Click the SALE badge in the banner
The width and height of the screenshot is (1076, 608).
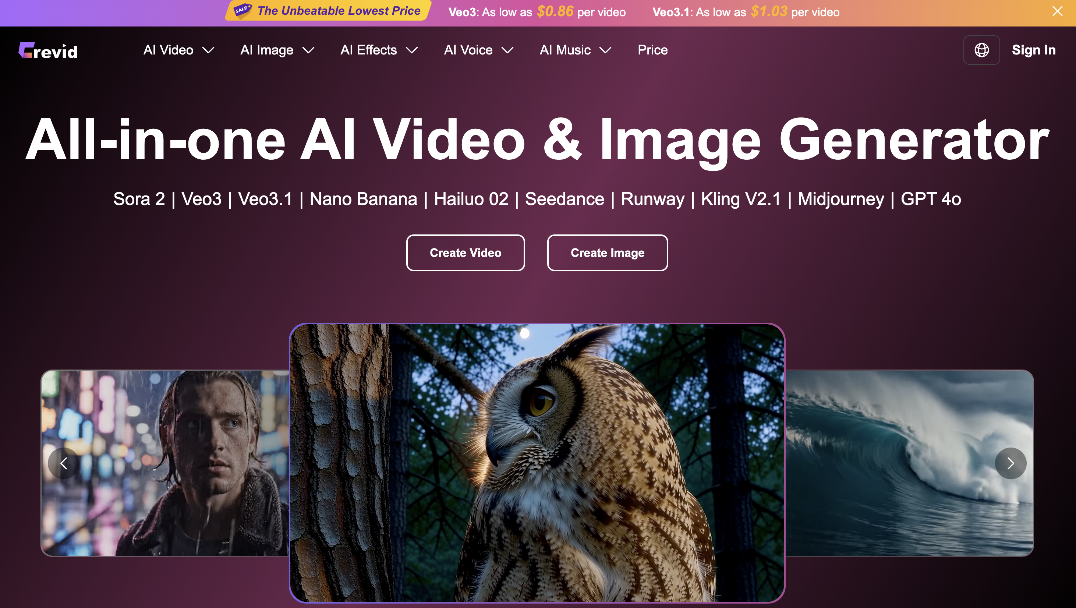[241, 10]
